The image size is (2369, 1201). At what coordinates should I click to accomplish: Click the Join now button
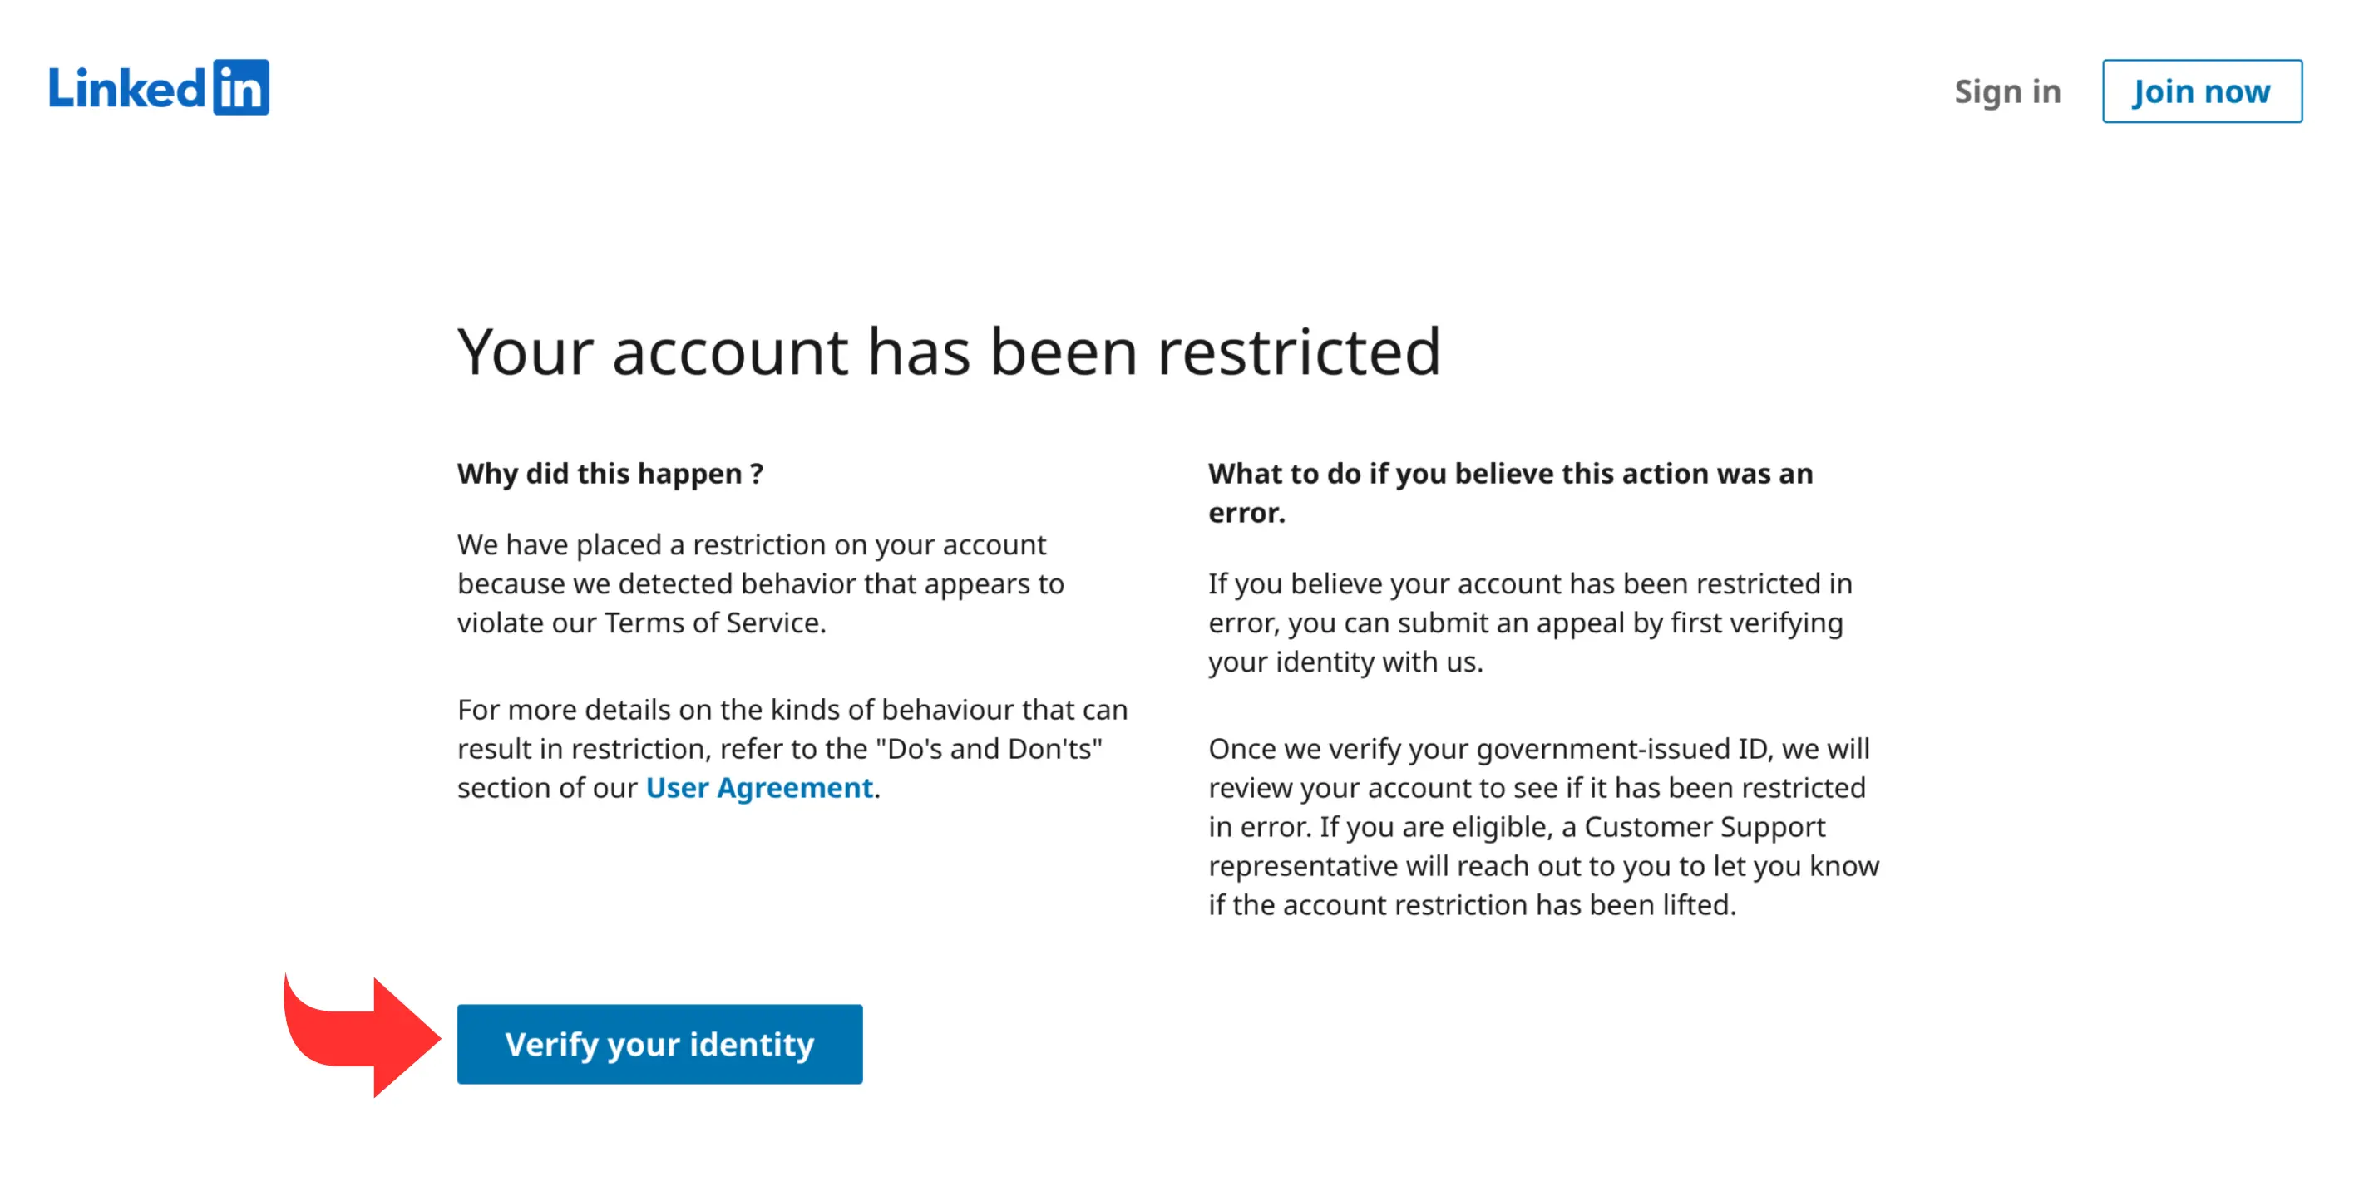click(2202, 91)
